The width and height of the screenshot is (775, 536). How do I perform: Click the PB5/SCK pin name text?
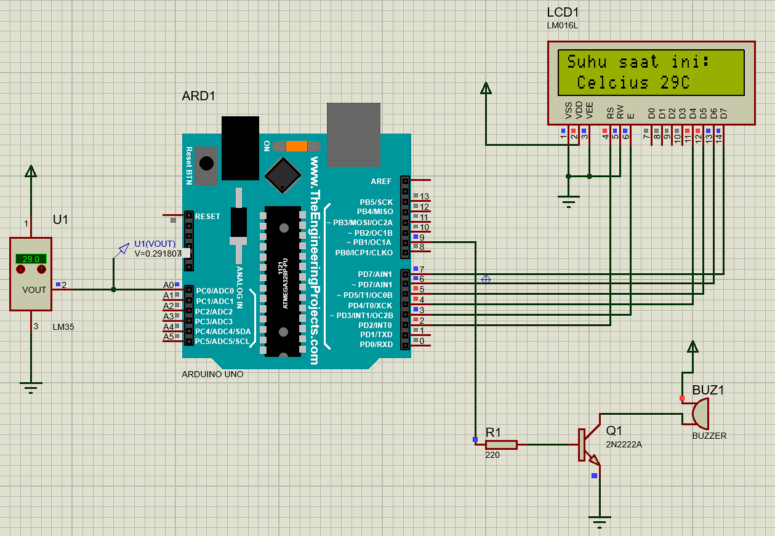click(376, 202)
